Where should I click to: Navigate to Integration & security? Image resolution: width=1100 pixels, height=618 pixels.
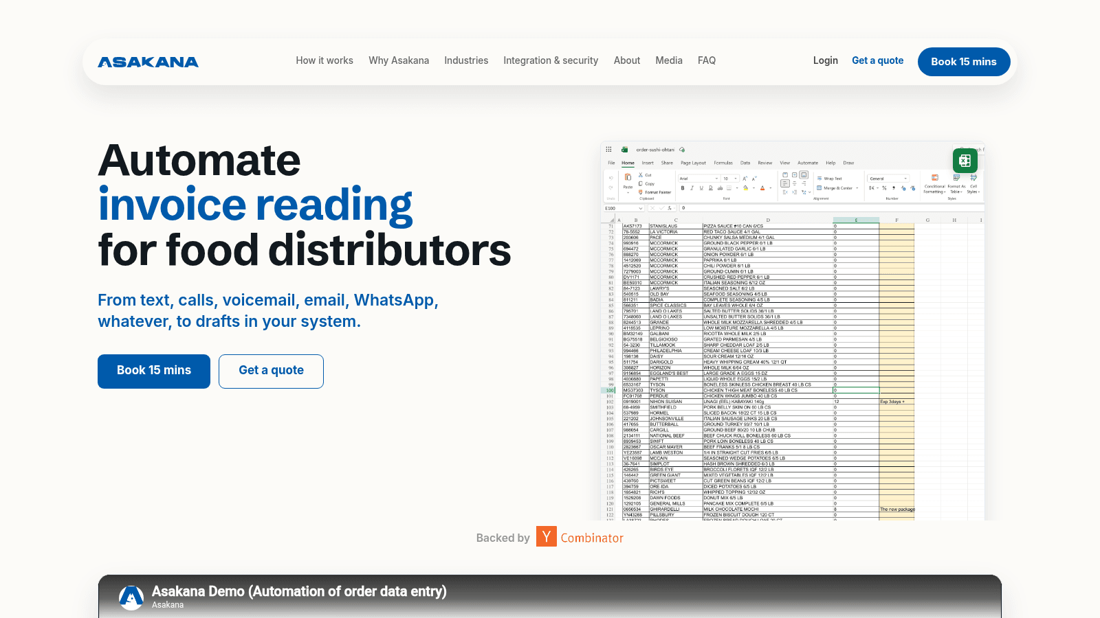[551, 60]
